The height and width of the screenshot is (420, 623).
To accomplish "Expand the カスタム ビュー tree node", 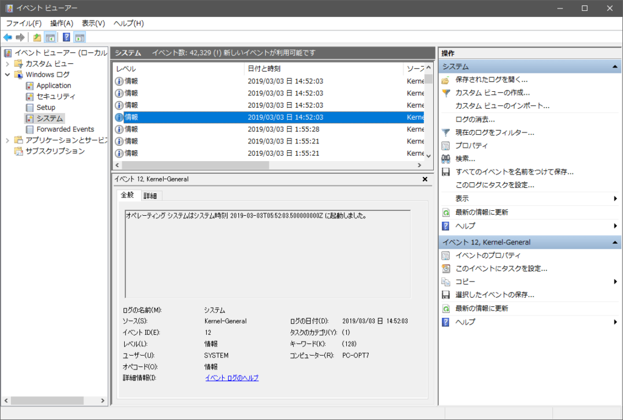I will [x=7, y=64].
